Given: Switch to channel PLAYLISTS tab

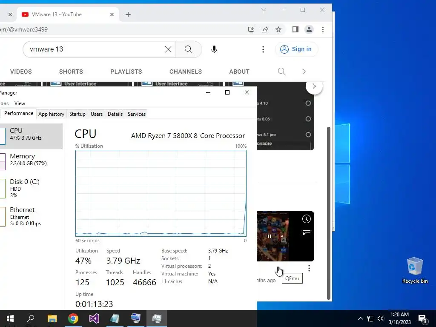Looking at the screenshot, I should click(x=126, y=72).
